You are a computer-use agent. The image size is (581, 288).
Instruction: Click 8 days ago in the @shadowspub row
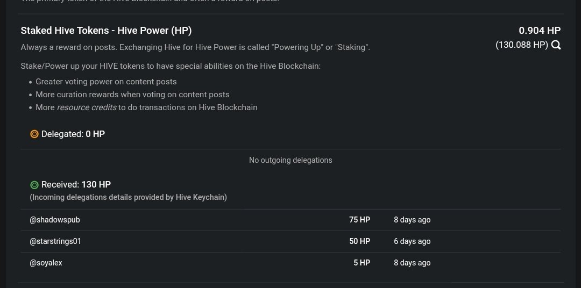pyautogui.click(x=412, y=220)
